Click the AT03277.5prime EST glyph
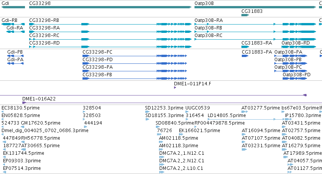This screenshot has height=174, width=322. (x=244, y=112)
